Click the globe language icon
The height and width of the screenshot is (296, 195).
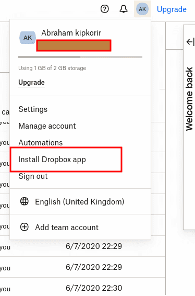tap(25, 201)
